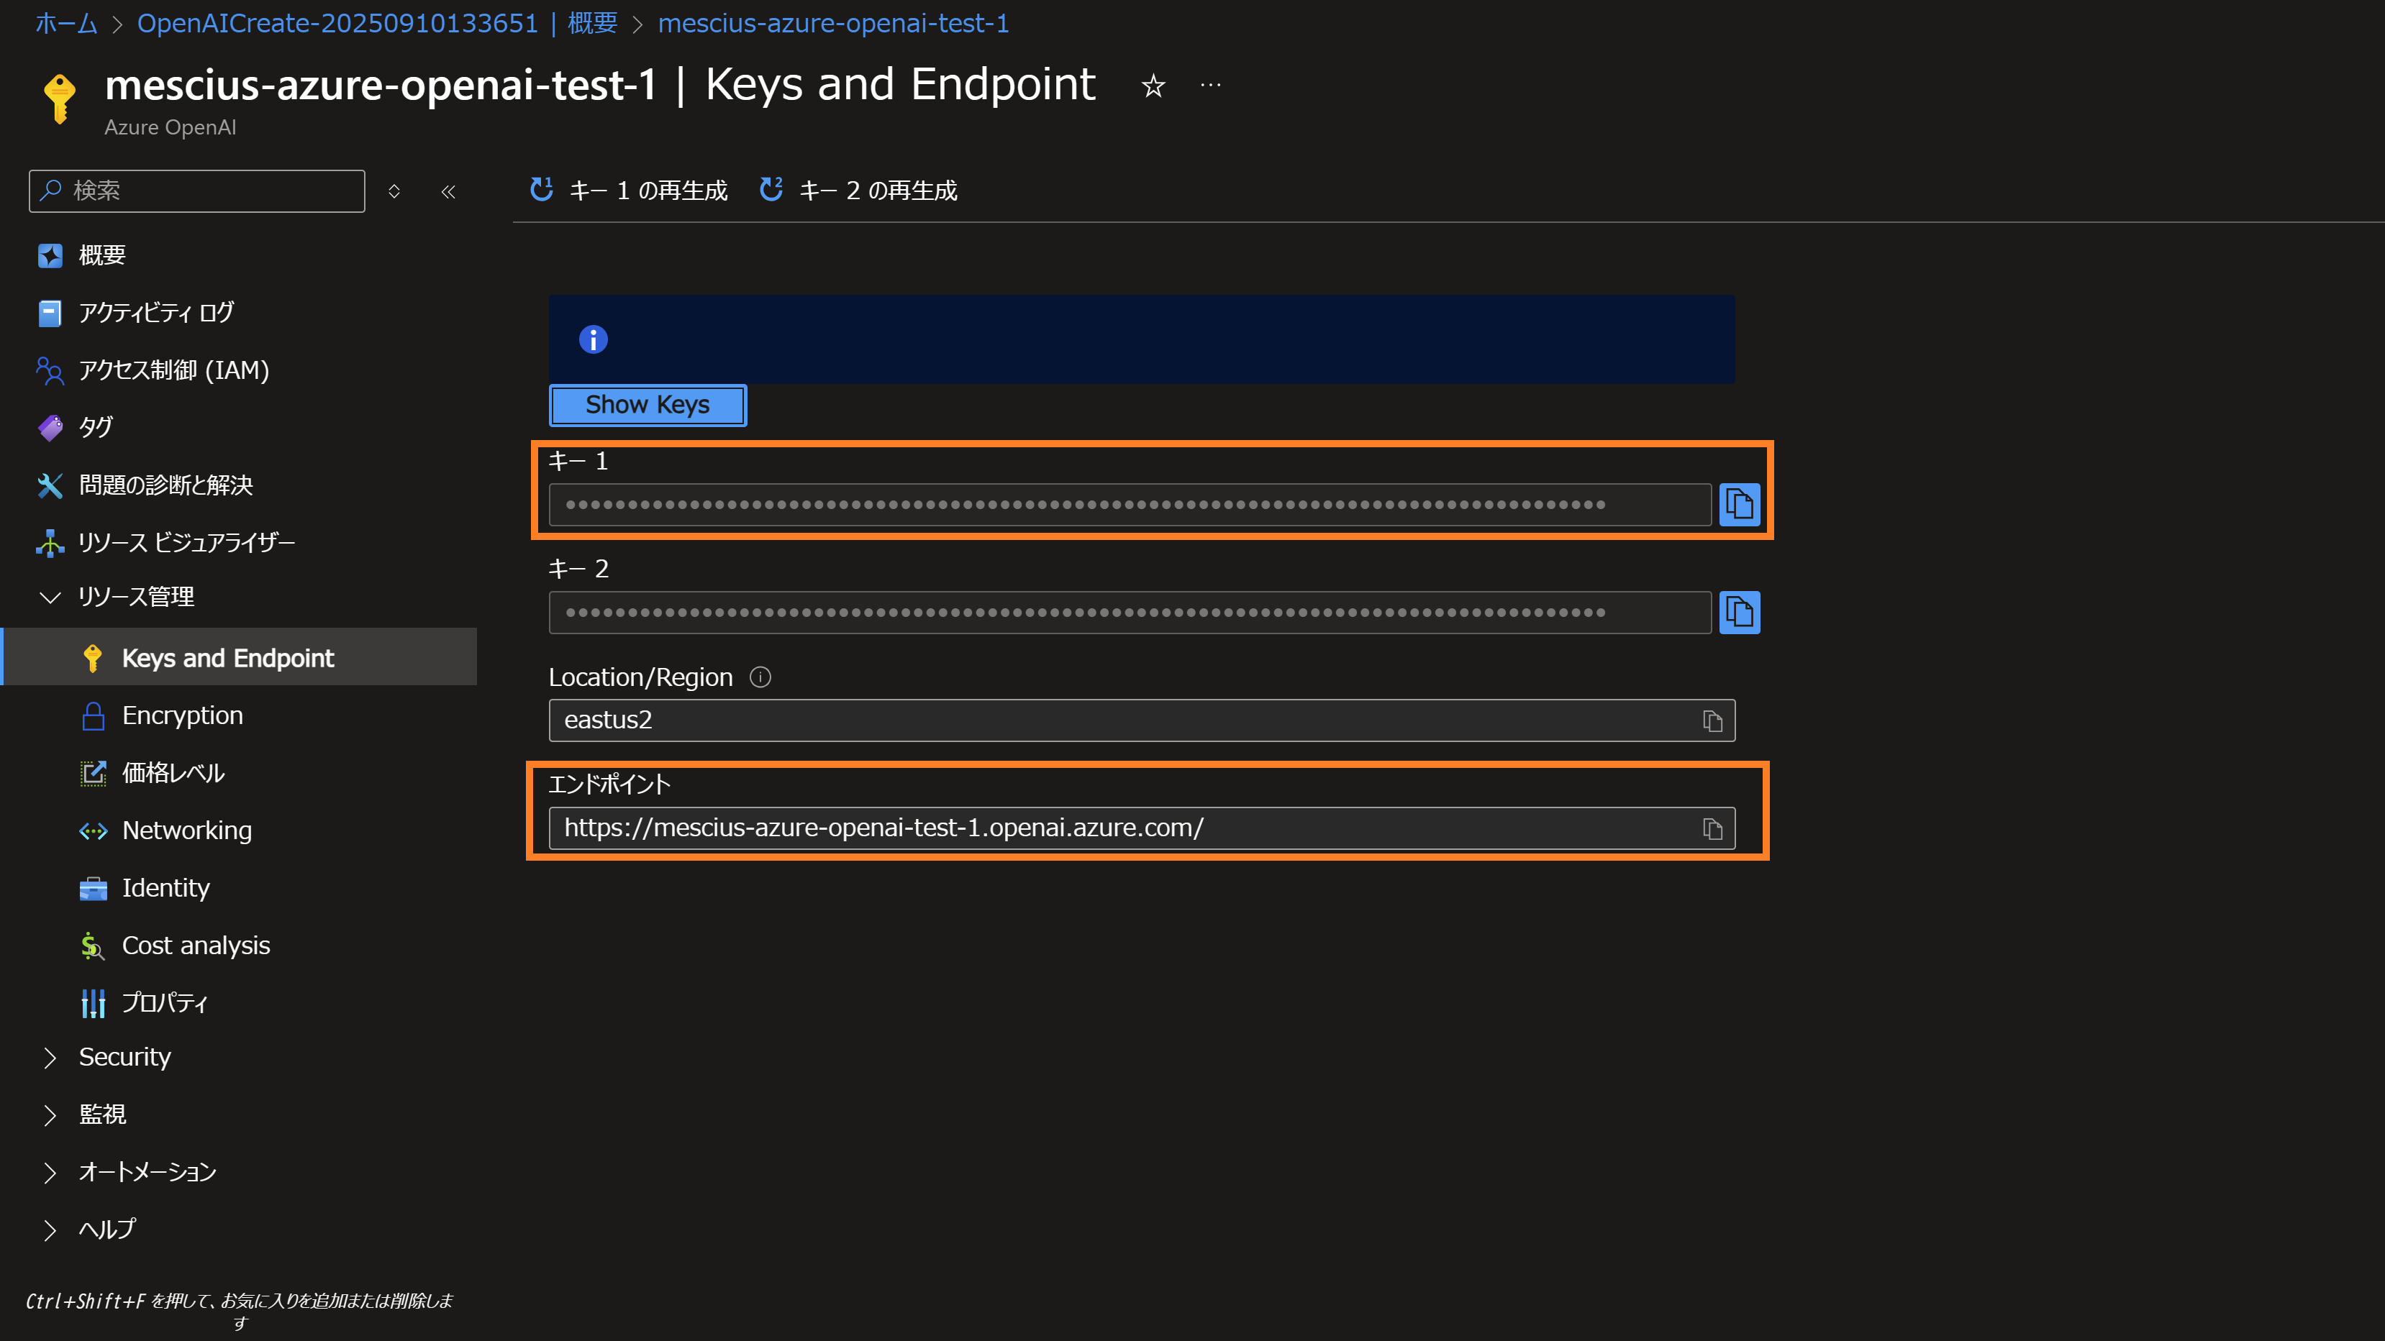The image size is (2385, 1341).
Task: Open タグ in the sidebar
Action: pos(239,428)
